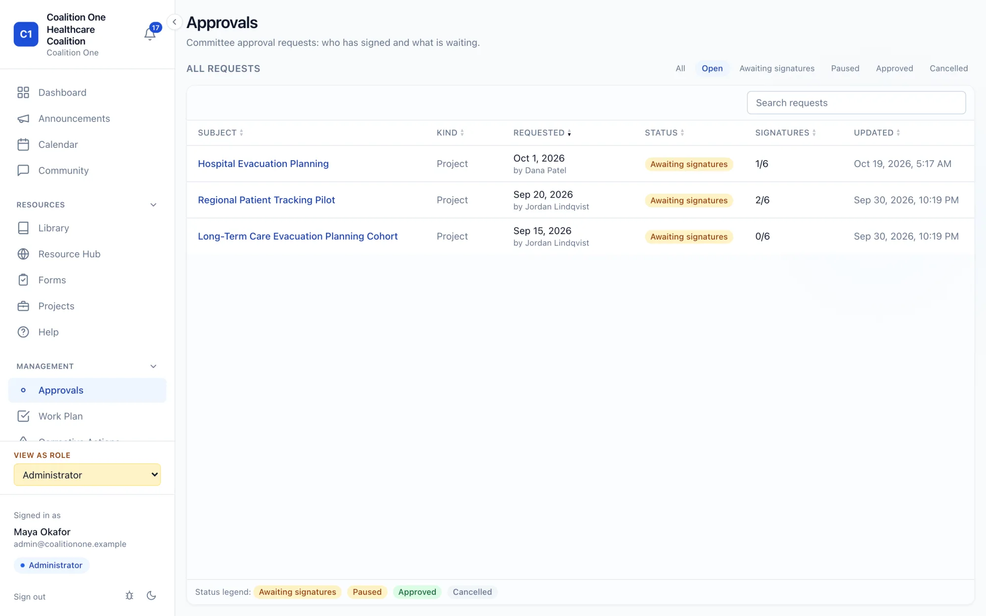986x616 pixels.
Task: Sort table by Kind column
Action: pos(450,133)
